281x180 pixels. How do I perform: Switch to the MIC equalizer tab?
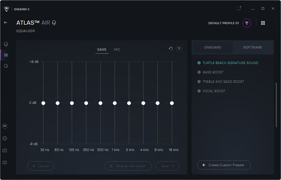click(x=117, y=50)
